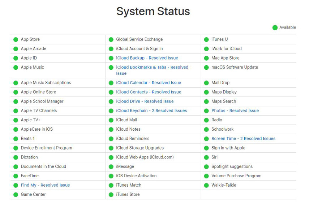The width and height of the screenshot is (309, 204).
Task: Click the status indicator next to iCloud Mail
Action: tap(111, 120)
